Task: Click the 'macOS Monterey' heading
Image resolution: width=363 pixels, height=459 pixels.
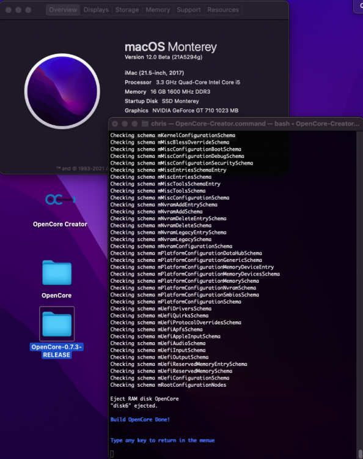Action: pos(170,47)
